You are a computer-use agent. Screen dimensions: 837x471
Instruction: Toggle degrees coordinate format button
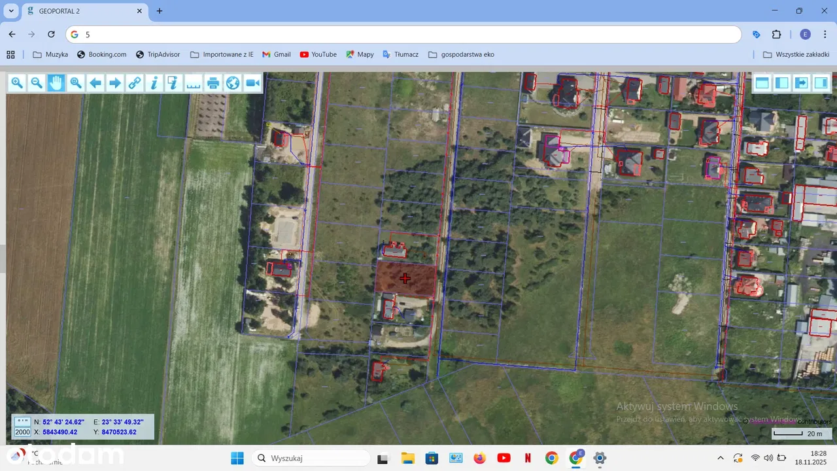pos(22,422)
